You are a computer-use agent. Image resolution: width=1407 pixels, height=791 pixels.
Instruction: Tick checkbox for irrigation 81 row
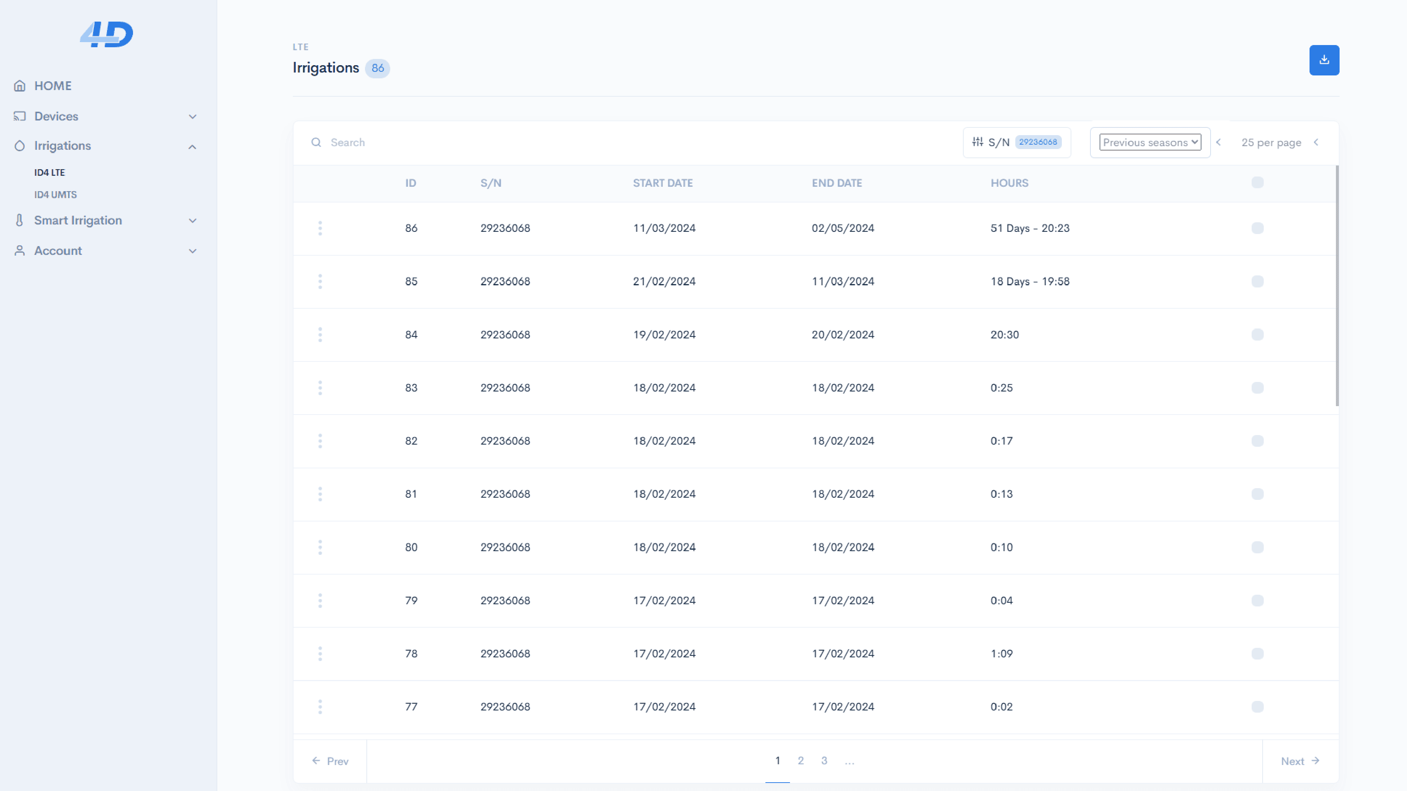1258,494
